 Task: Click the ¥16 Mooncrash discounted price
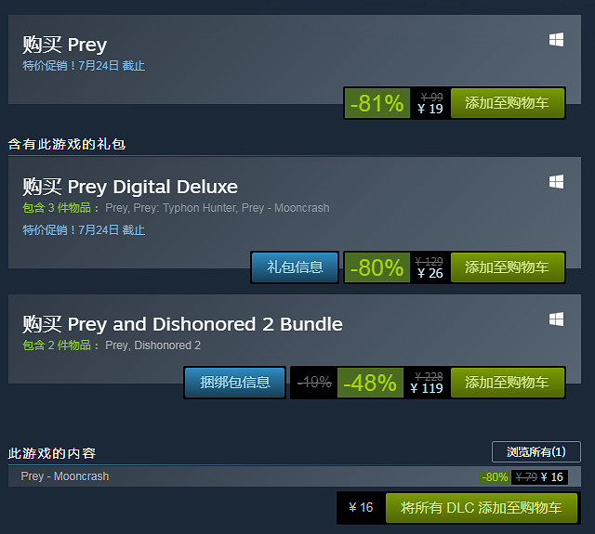point(552,477)
